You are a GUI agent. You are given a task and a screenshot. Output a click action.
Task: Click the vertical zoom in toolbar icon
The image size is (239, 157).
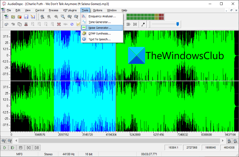(69, 17)
